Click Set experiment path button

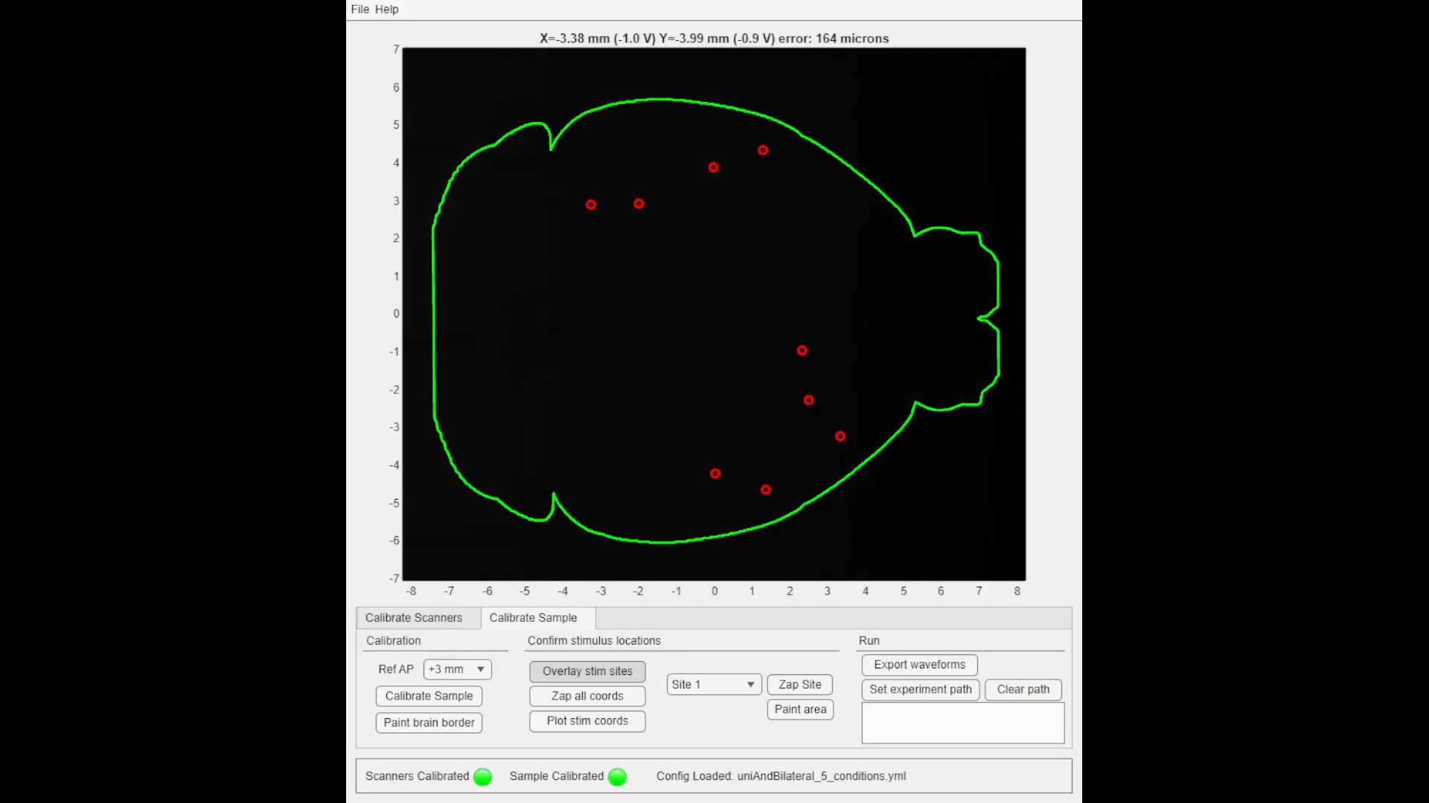point(921,689)
